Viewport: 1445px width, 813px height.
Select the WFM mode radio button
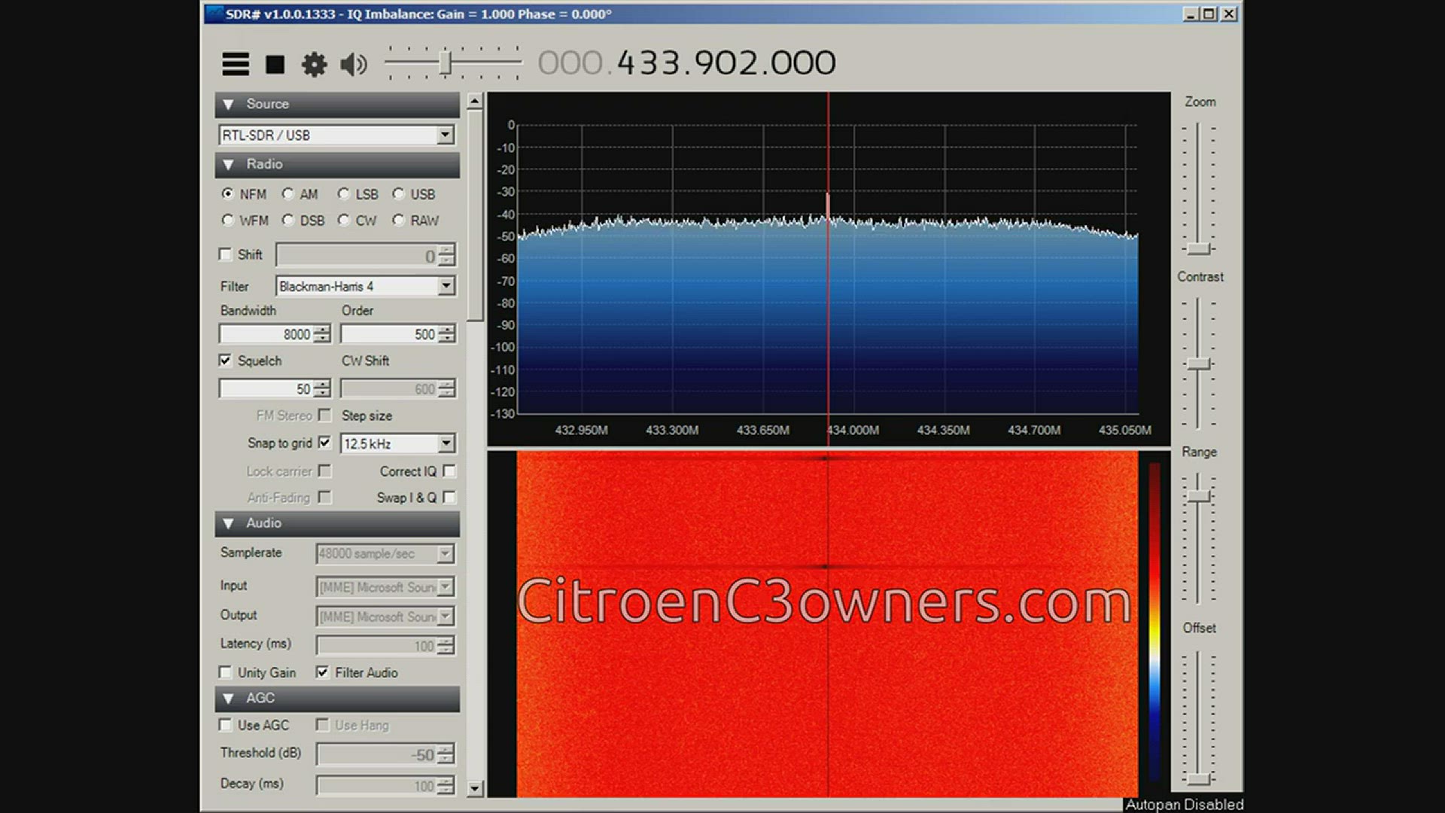pos(227,220)
